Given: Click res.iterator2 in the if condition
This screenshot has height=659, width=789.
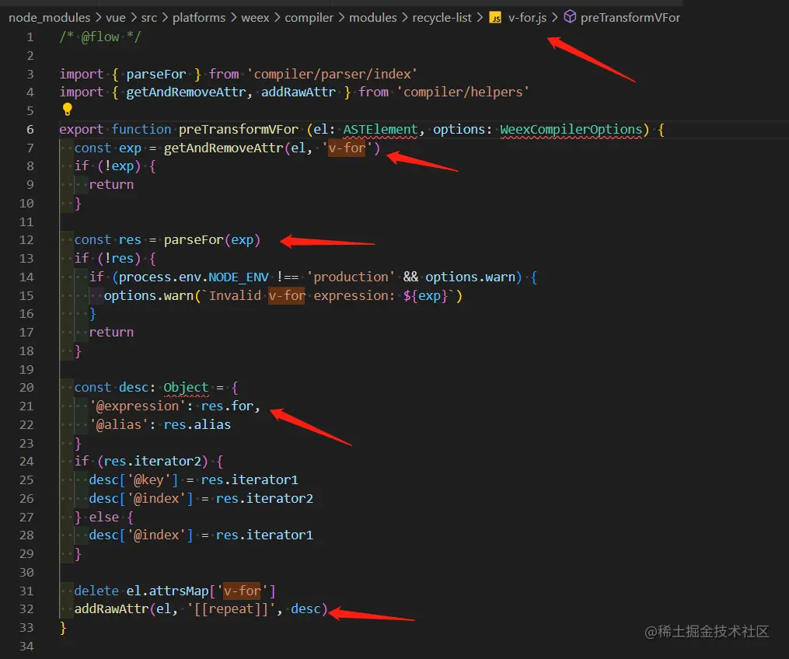Looking at the screenshot, I should [152, 462].
